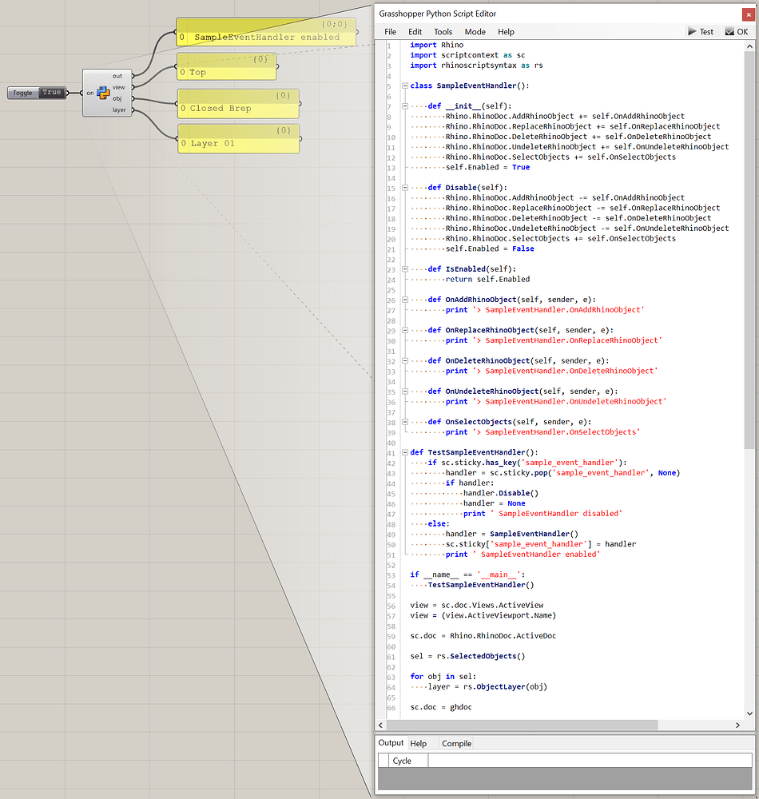
Task: Click the Python icon on the script component
Action: [x=103, y=92]
